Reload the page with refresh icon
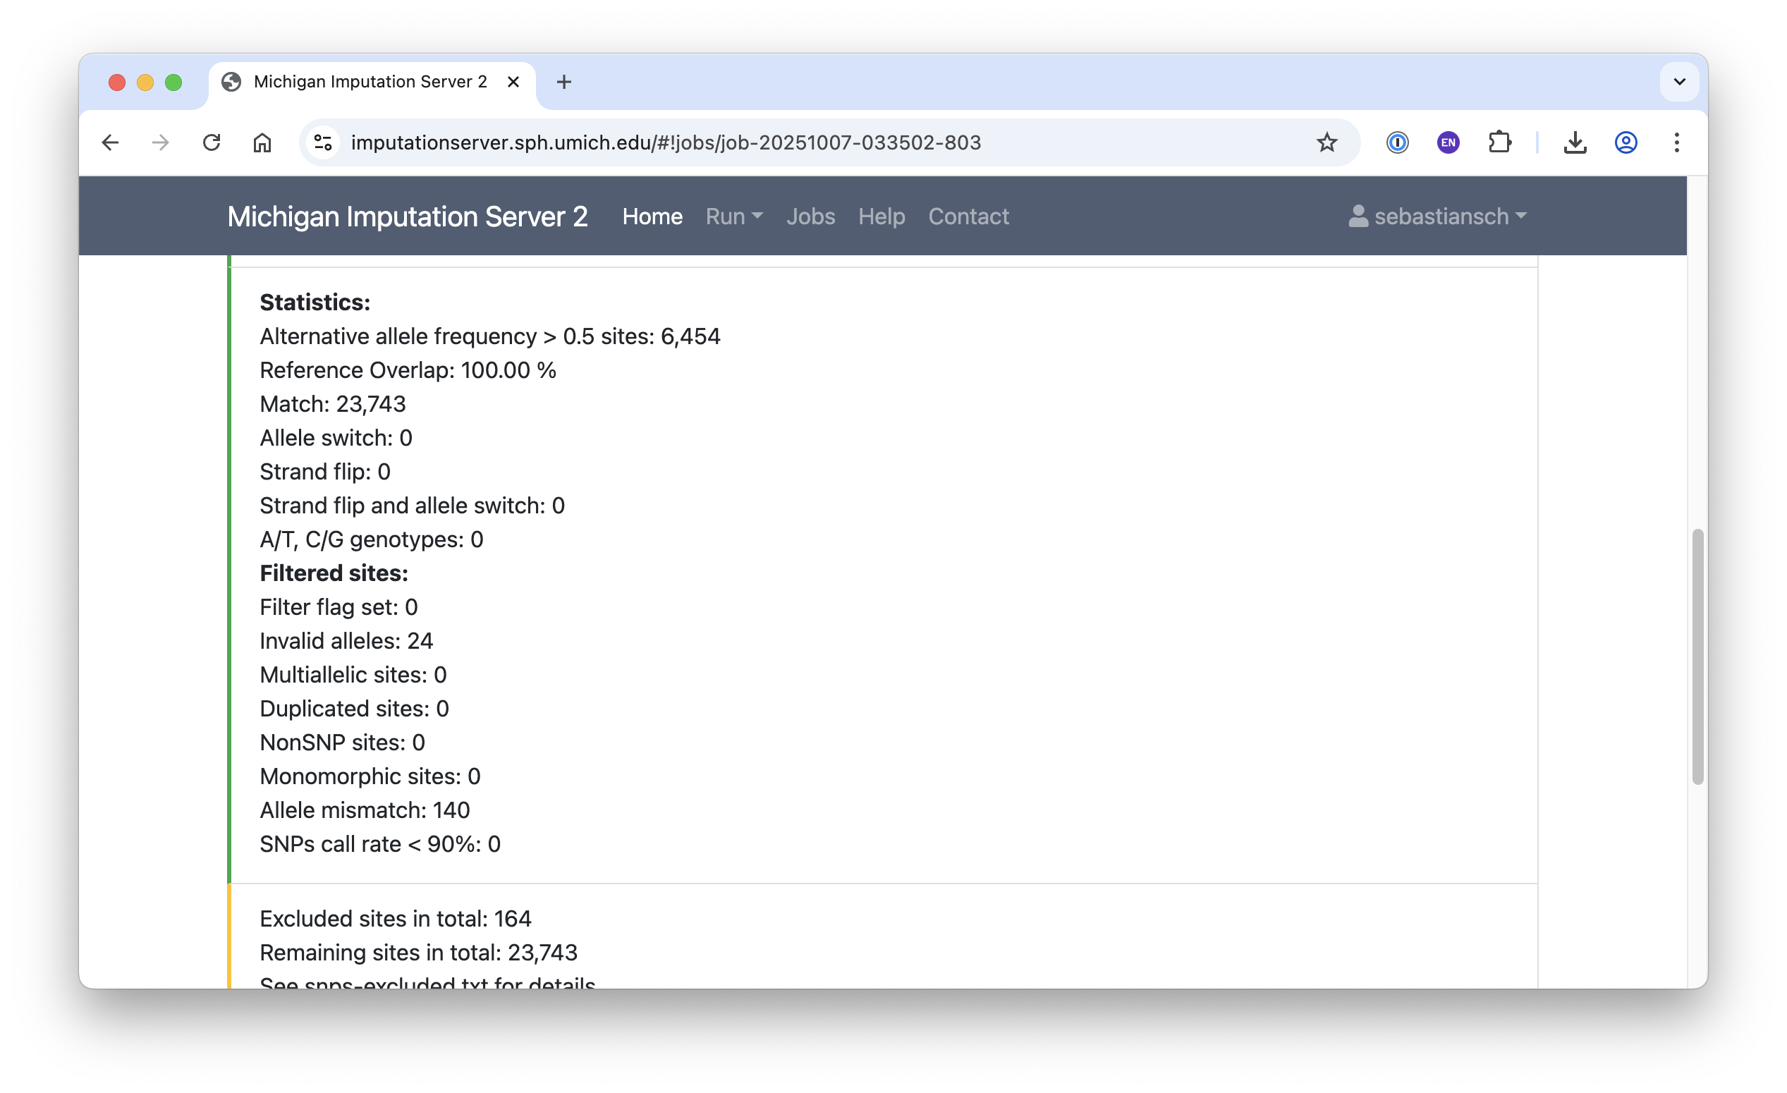The image size is (1787, 1093). coord(211,142)
